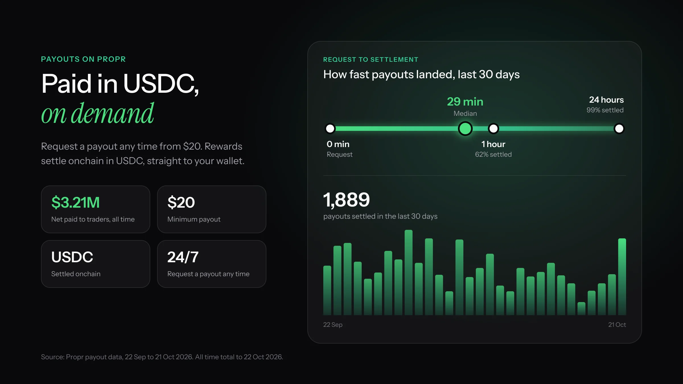The height and width of the screenshot is (384, 683).
Task: Click the 'Paid in USDC,' headline
Action: click(120, 84)
